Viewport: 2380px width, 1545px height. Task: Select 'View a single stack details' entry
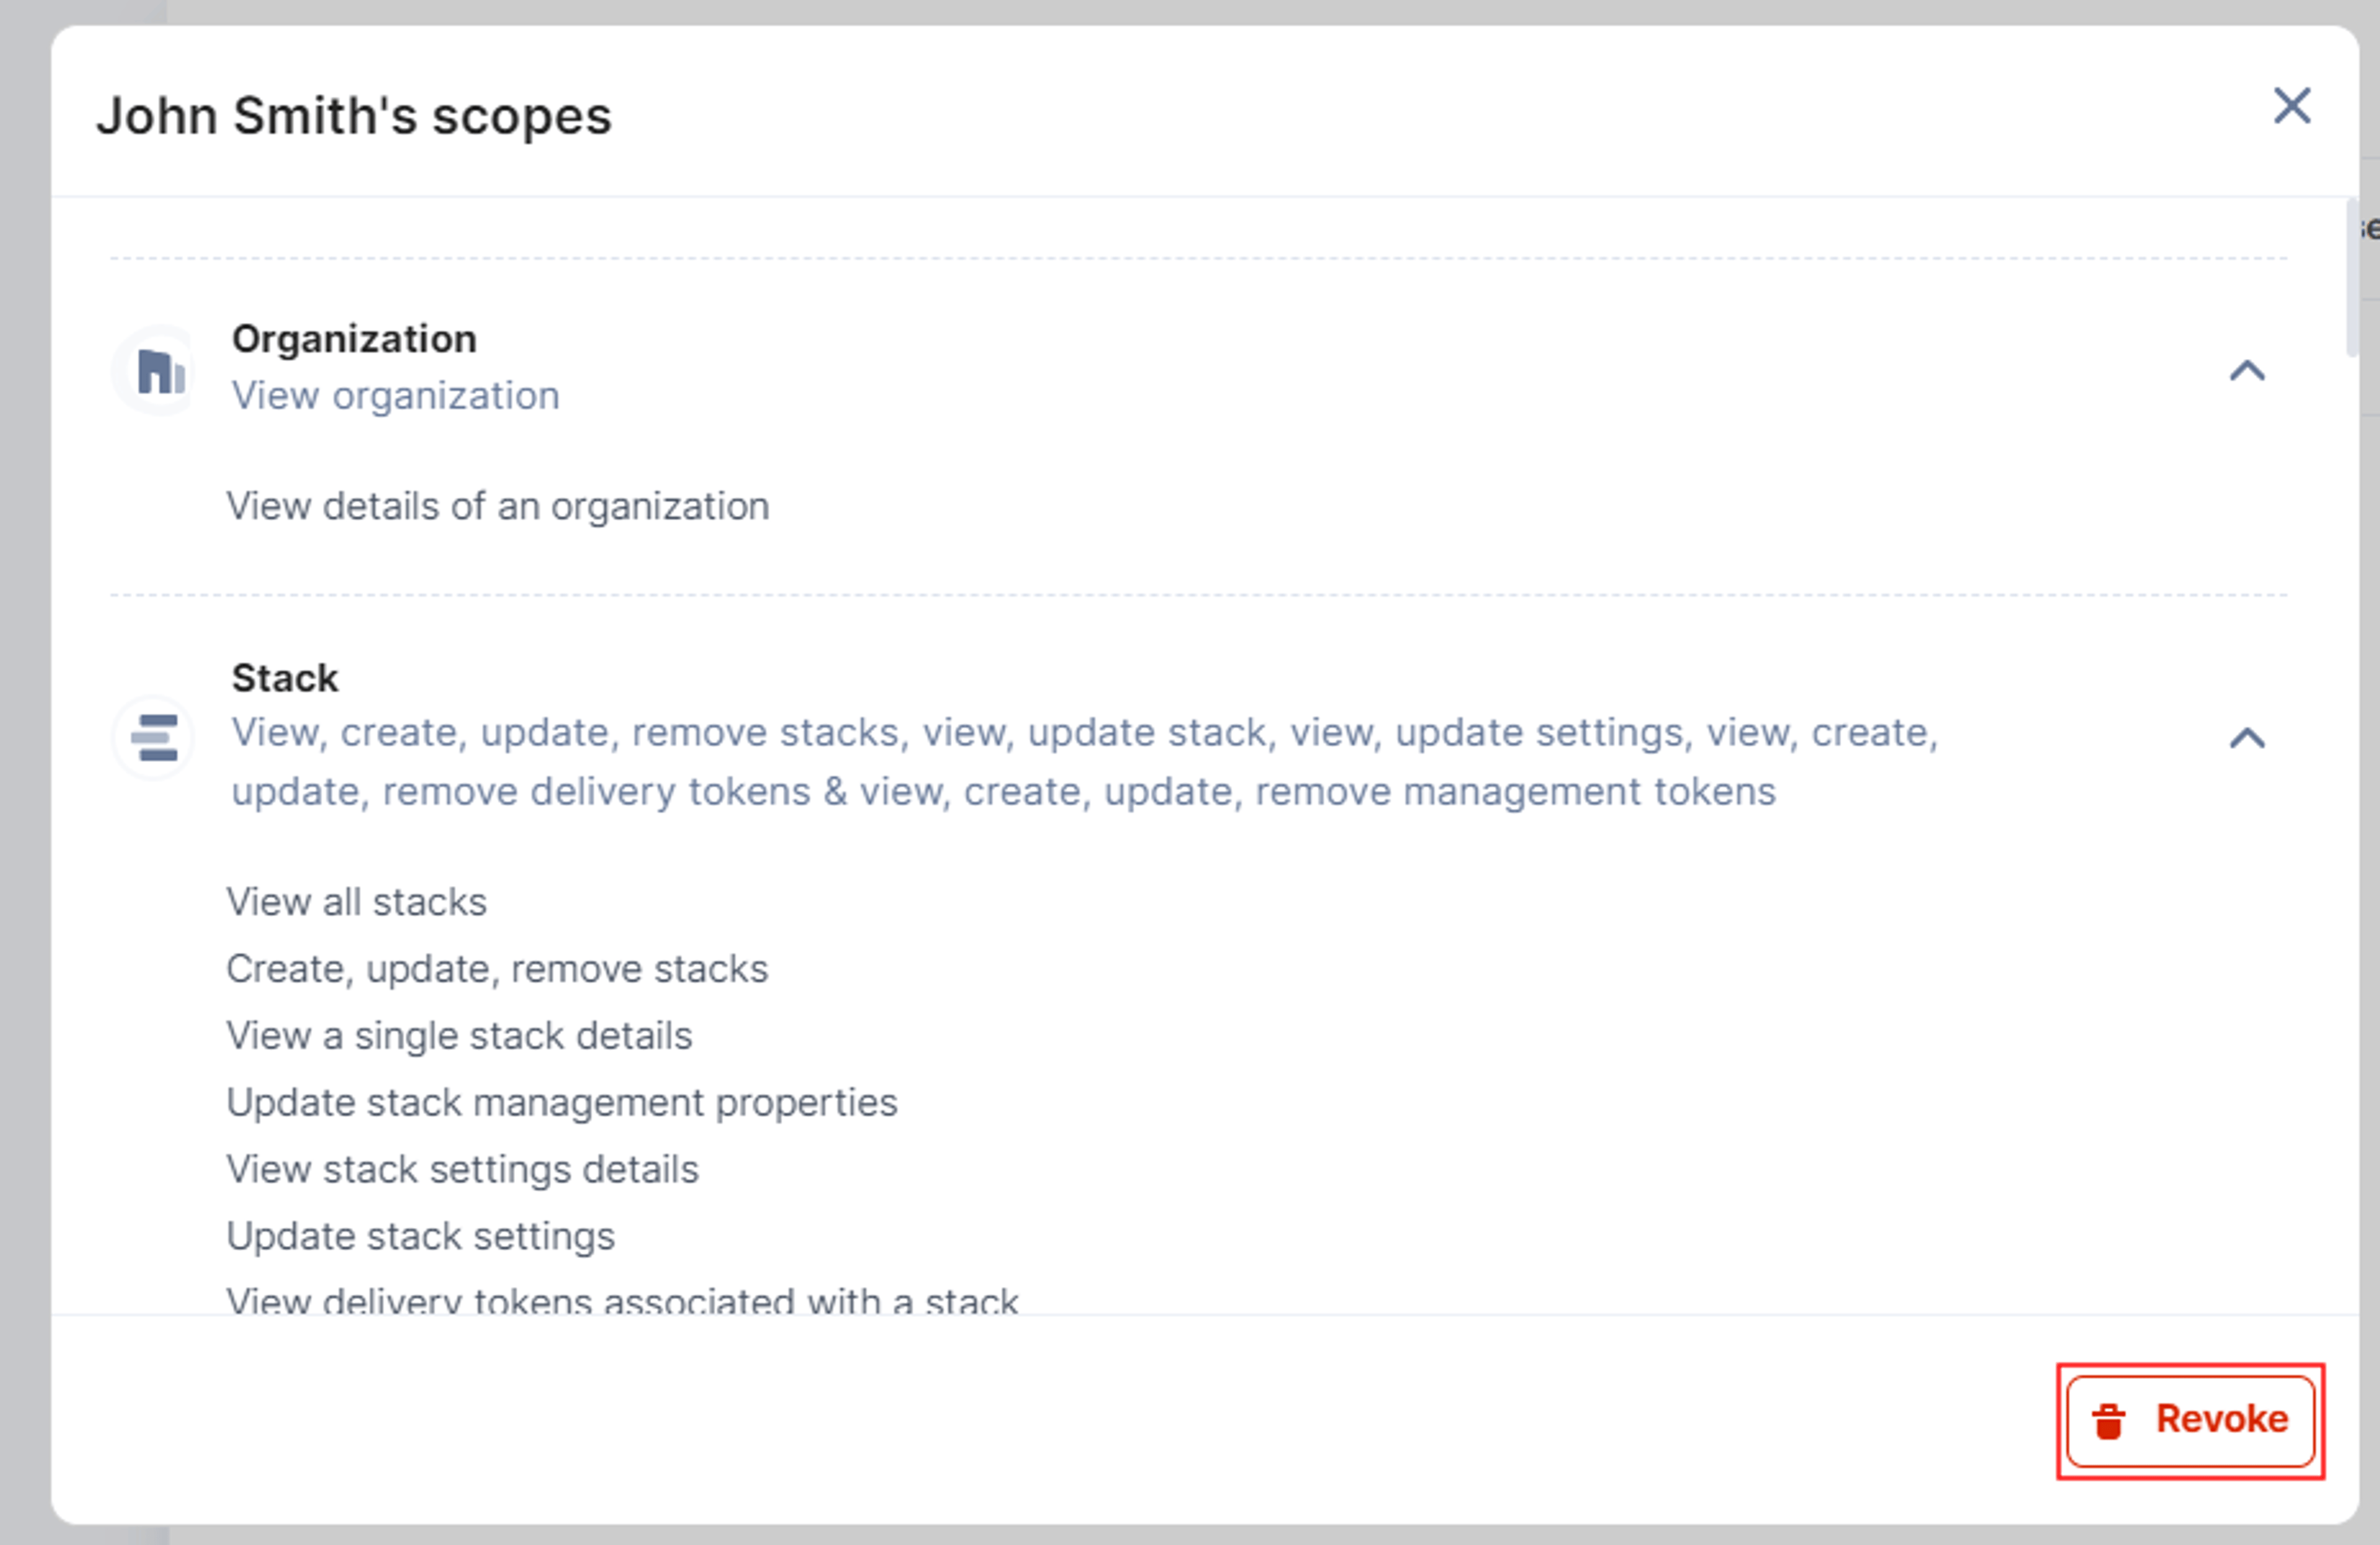pos(459,1036)
